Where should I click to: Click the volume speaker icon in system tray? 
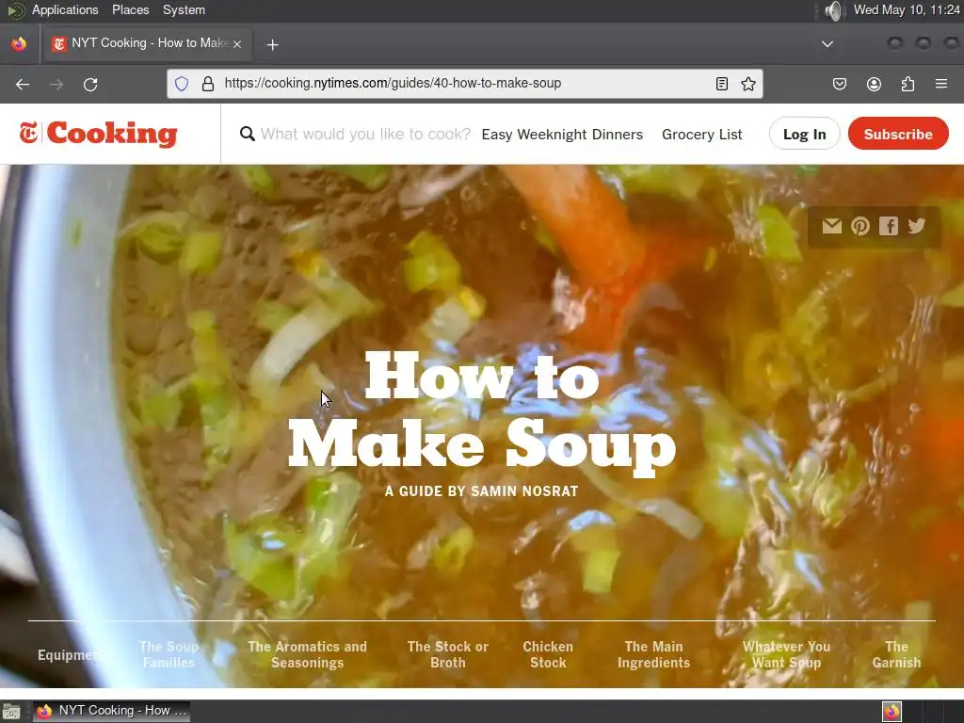pyautogui.click(x=833, y=10)
